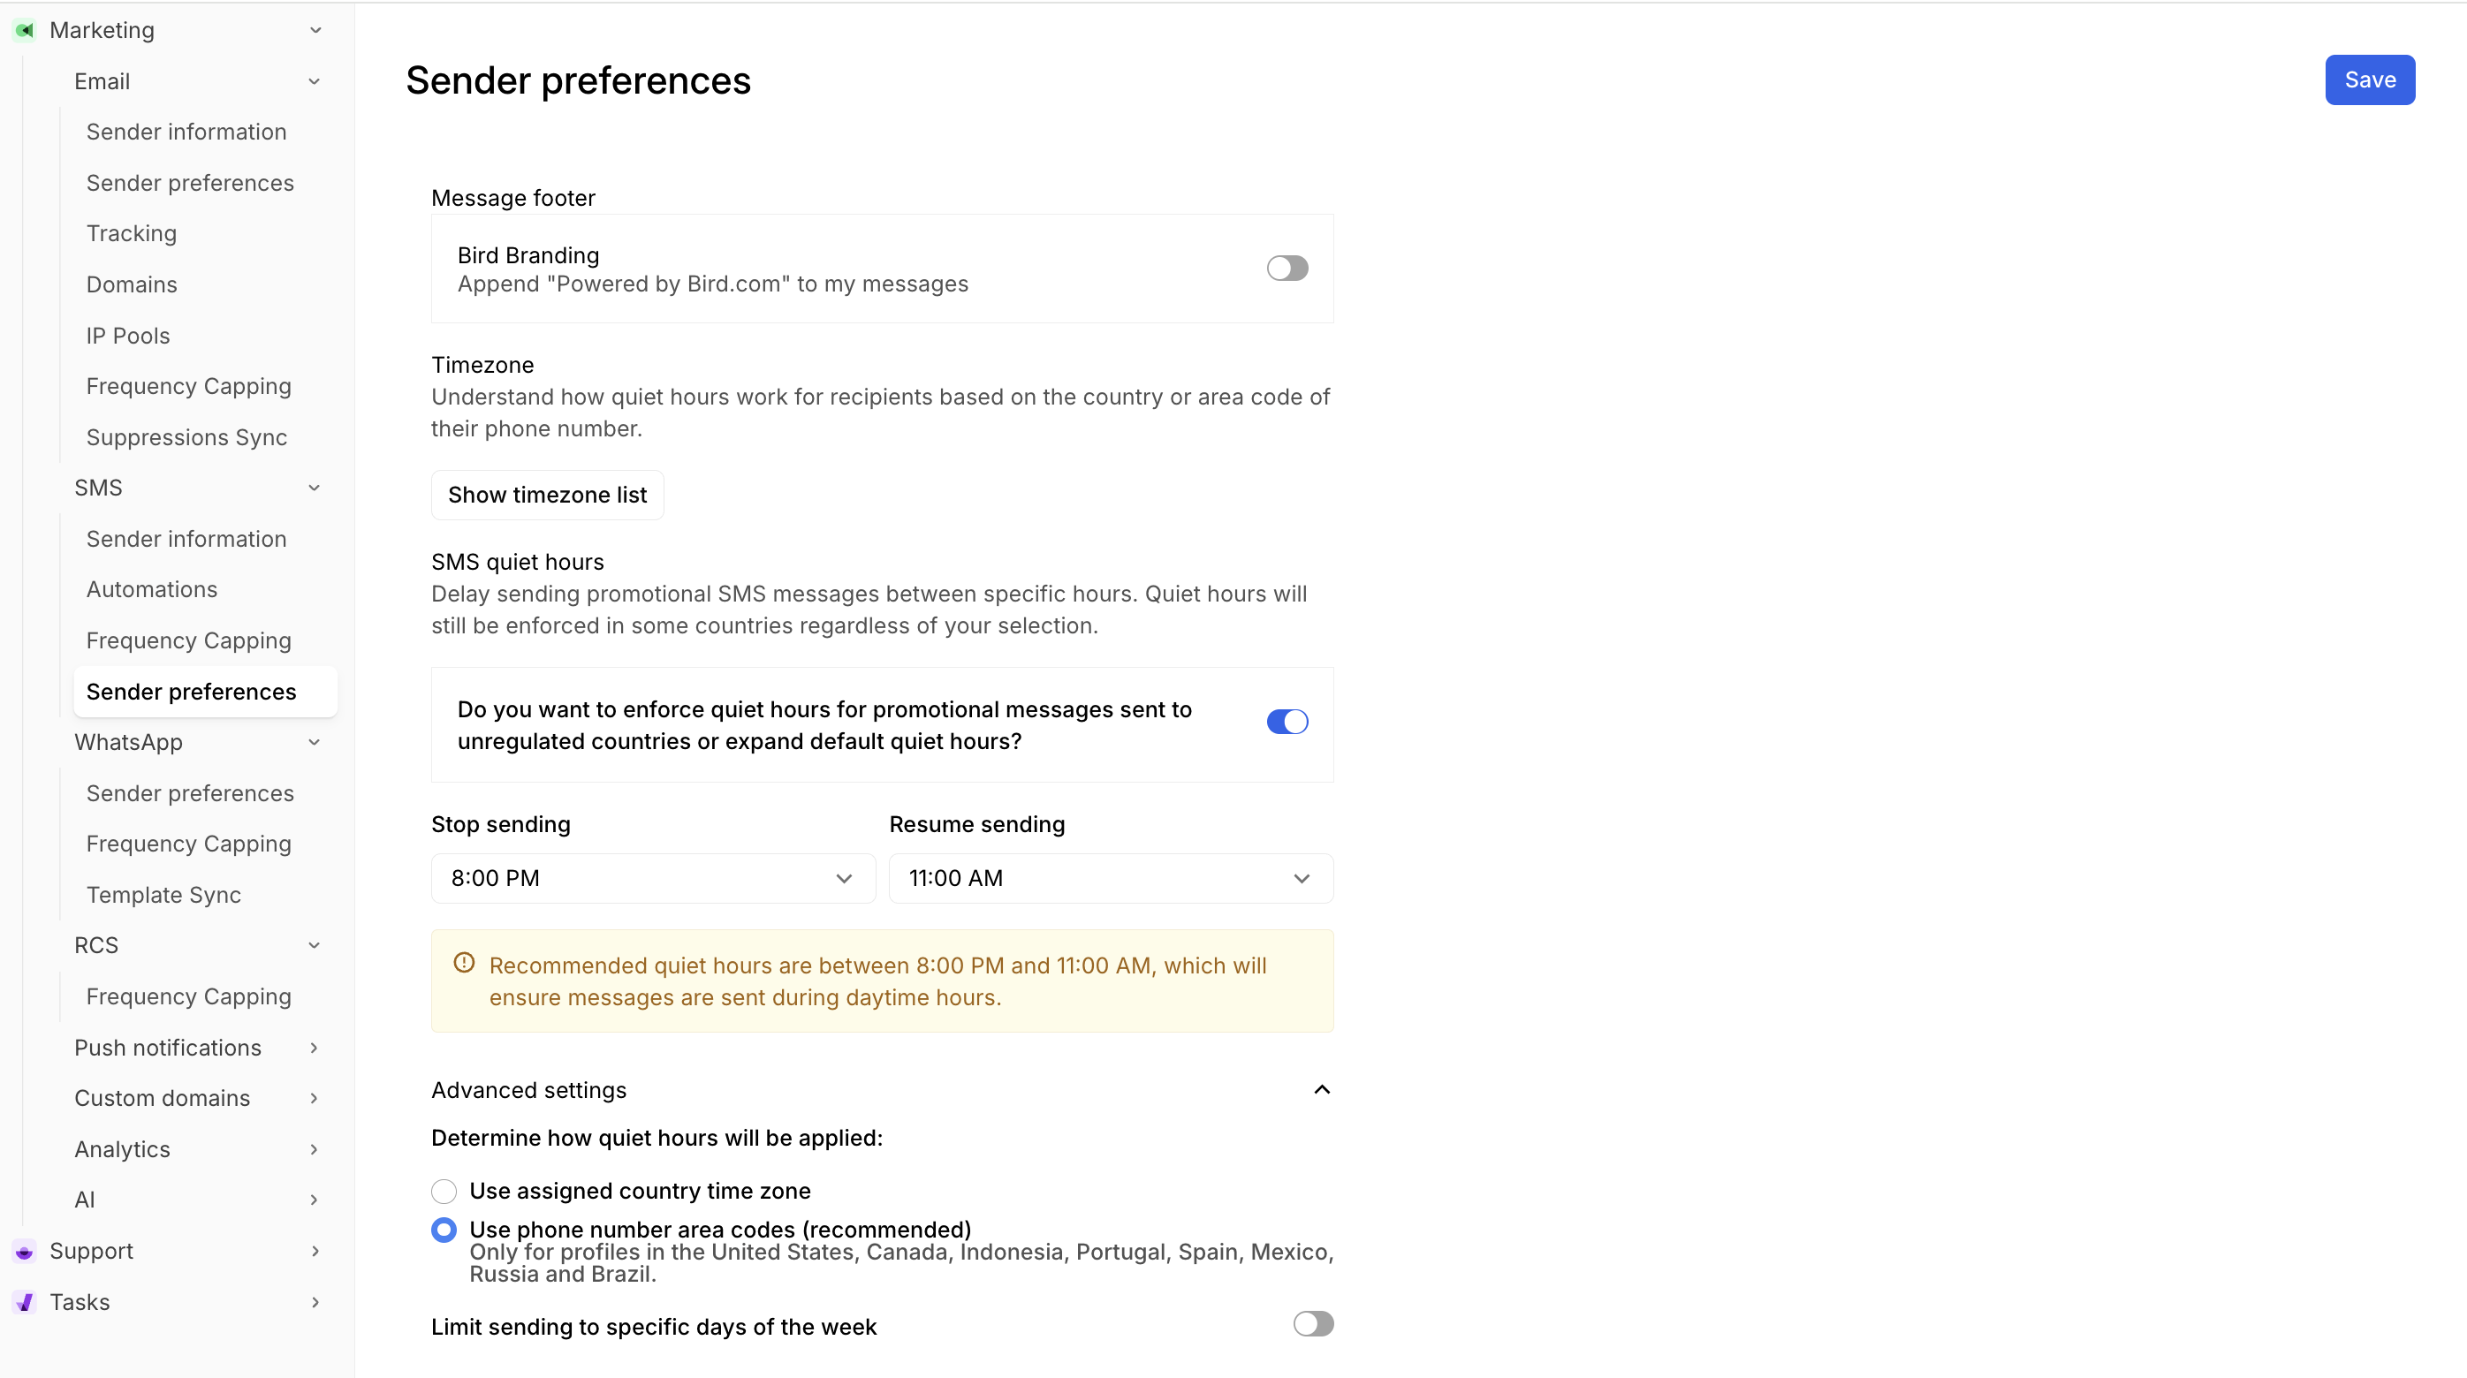Click Show timezone list button
The width and height of the screenshot is (2467, 1378).
[x=548, y=495]
